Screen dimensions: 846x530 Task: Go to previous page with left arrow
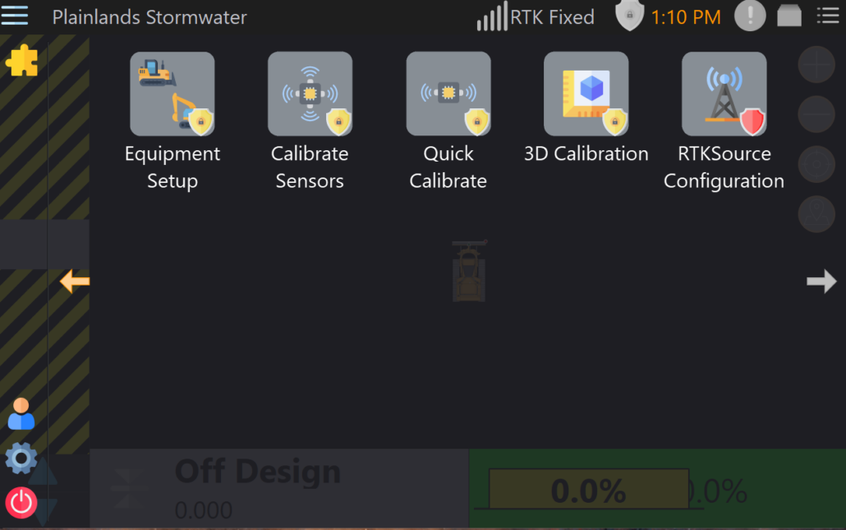point(75,281)
